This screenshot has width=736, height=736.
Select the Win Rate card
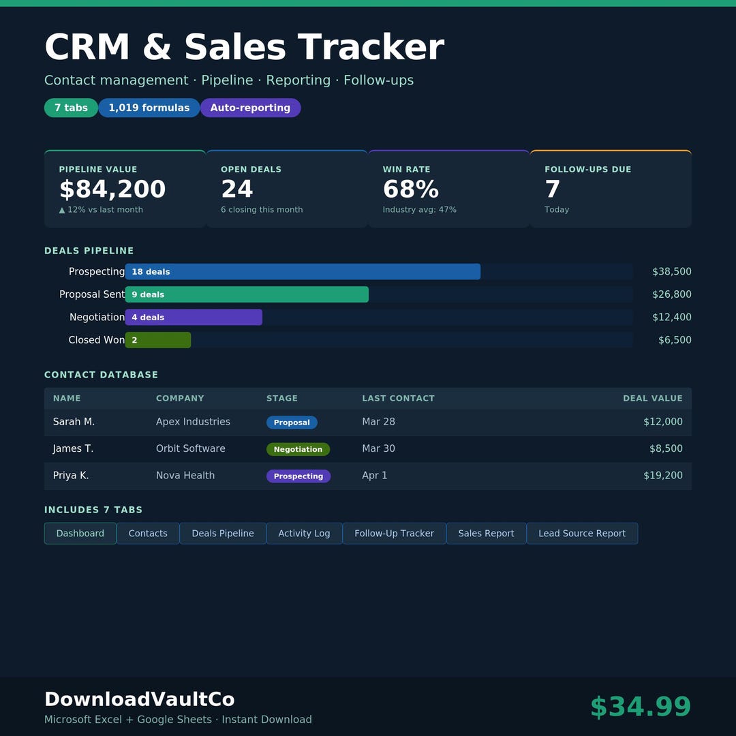448,189
